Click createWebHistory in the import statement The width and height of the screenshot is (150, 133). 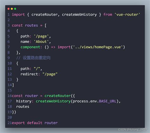[x=79, y=15]
